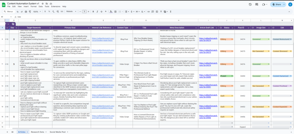Add a new sheet with plus icon
Image resolution: width=294 pixels, height=134 pixels.
pos(7,132)
